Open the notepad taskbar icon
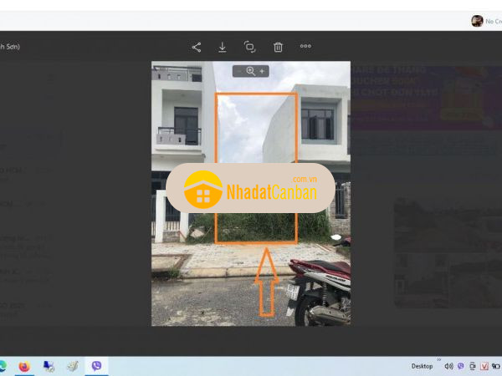The image size is (502, 376). tap(73, 366)
